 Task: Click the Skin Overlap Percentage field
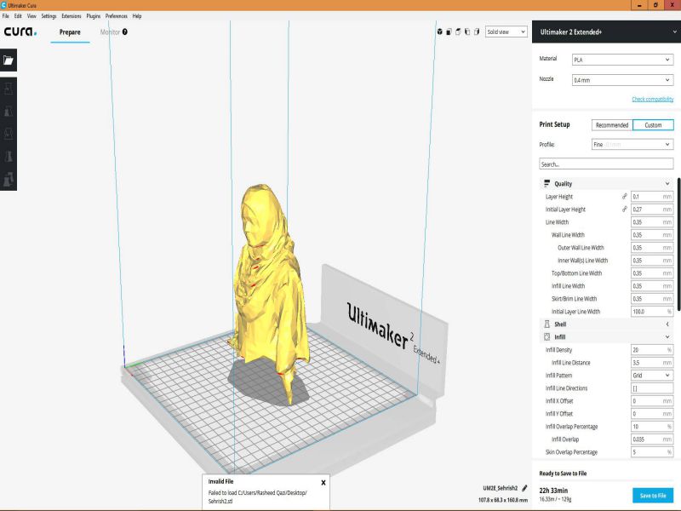[x=652, y=452]
